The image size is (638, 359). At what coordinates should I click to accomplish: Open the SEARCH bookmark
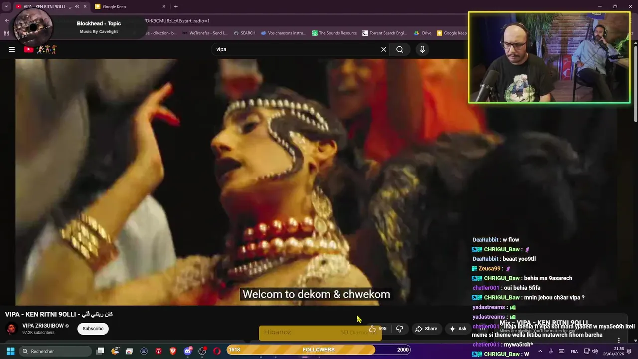244,33
